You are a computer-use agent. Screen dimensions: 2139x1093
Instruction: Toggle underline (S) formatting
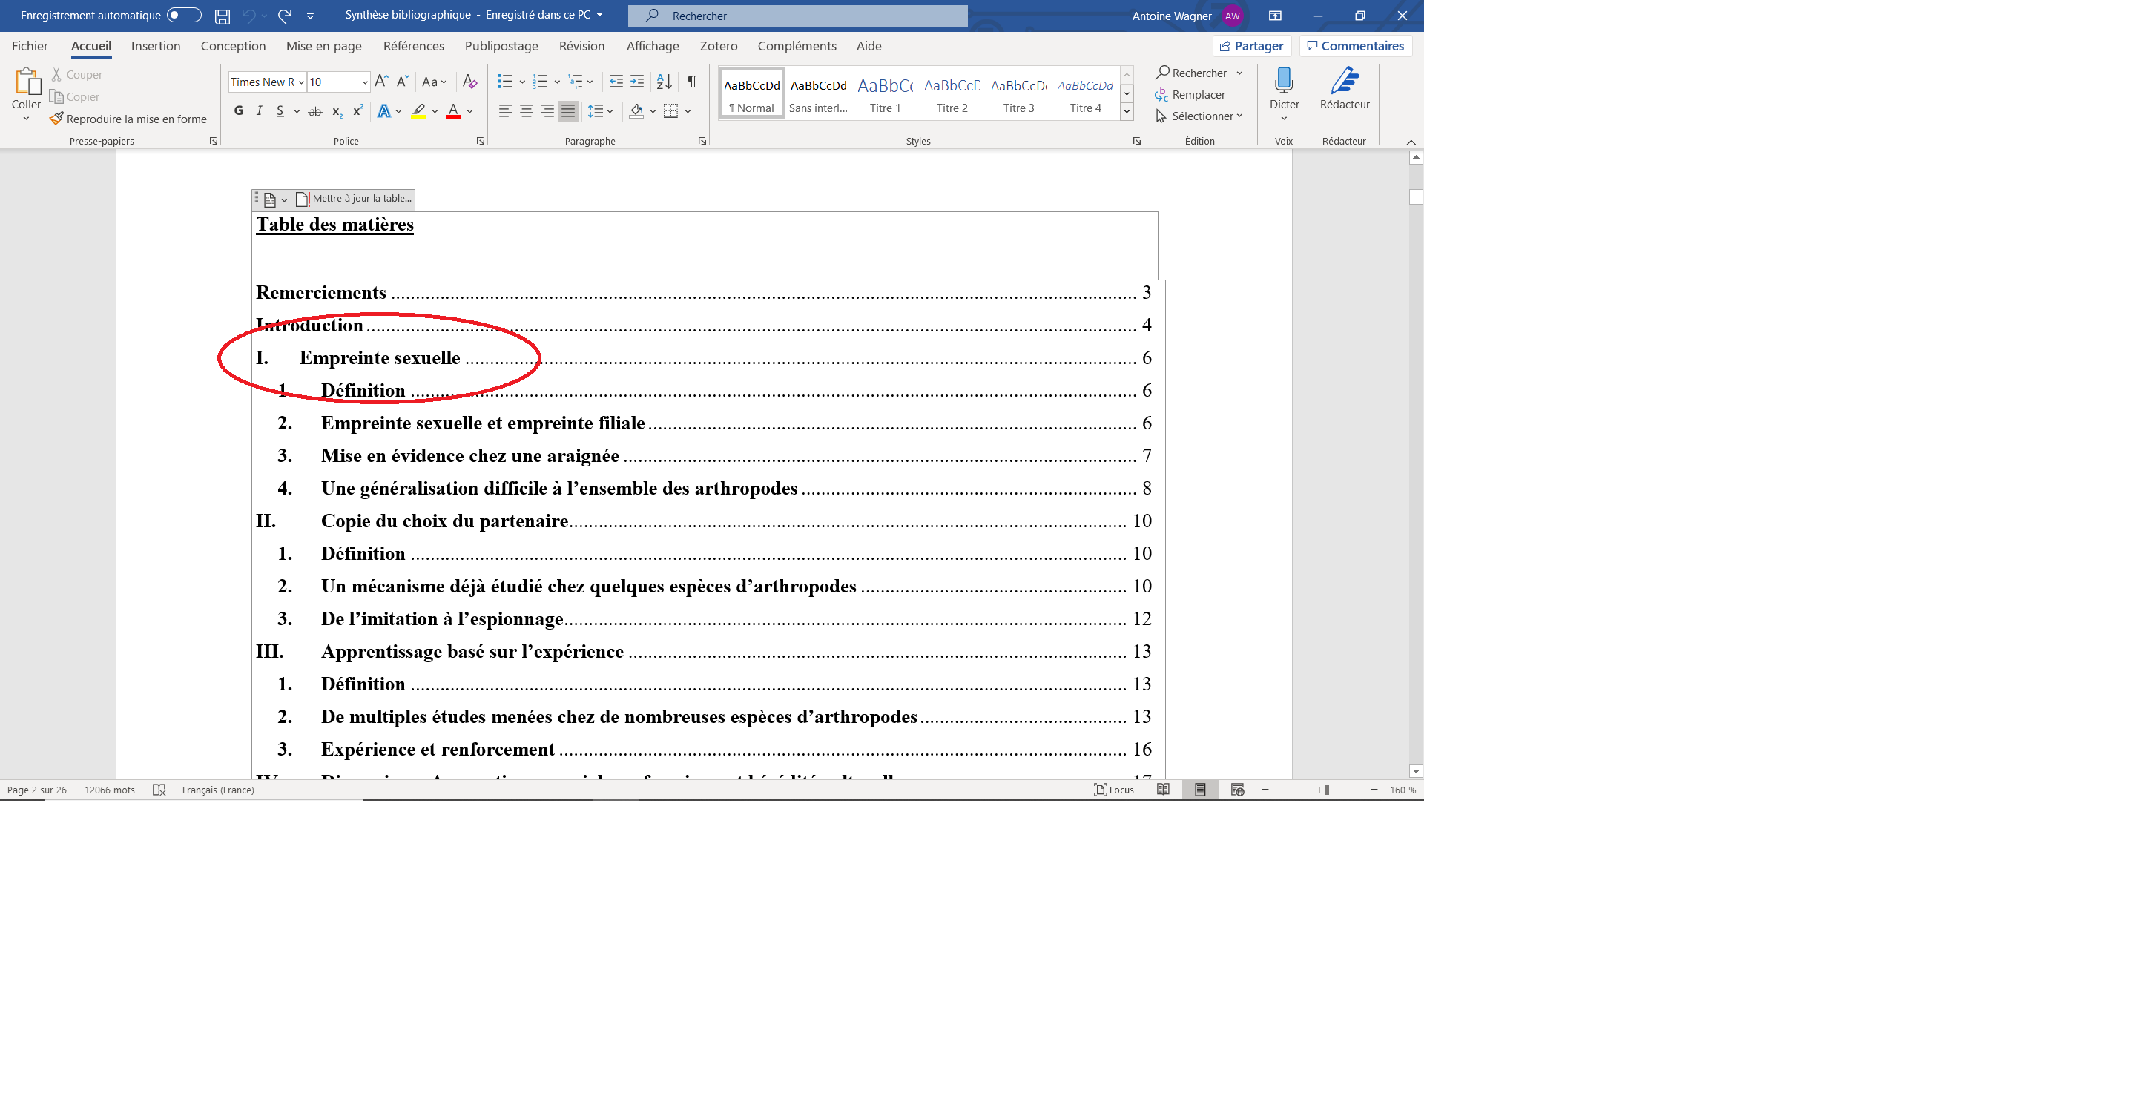point(280,111)
